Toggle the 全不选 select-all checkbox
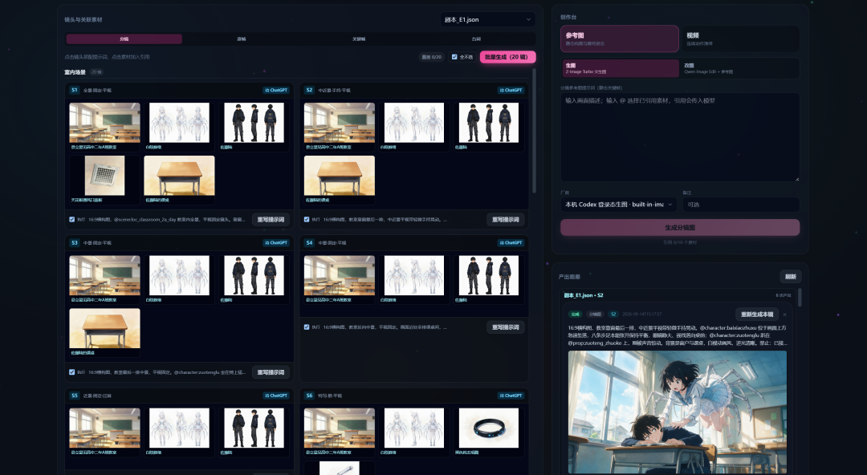The height and width of the screenshot is (475, 867). point(454,57)
